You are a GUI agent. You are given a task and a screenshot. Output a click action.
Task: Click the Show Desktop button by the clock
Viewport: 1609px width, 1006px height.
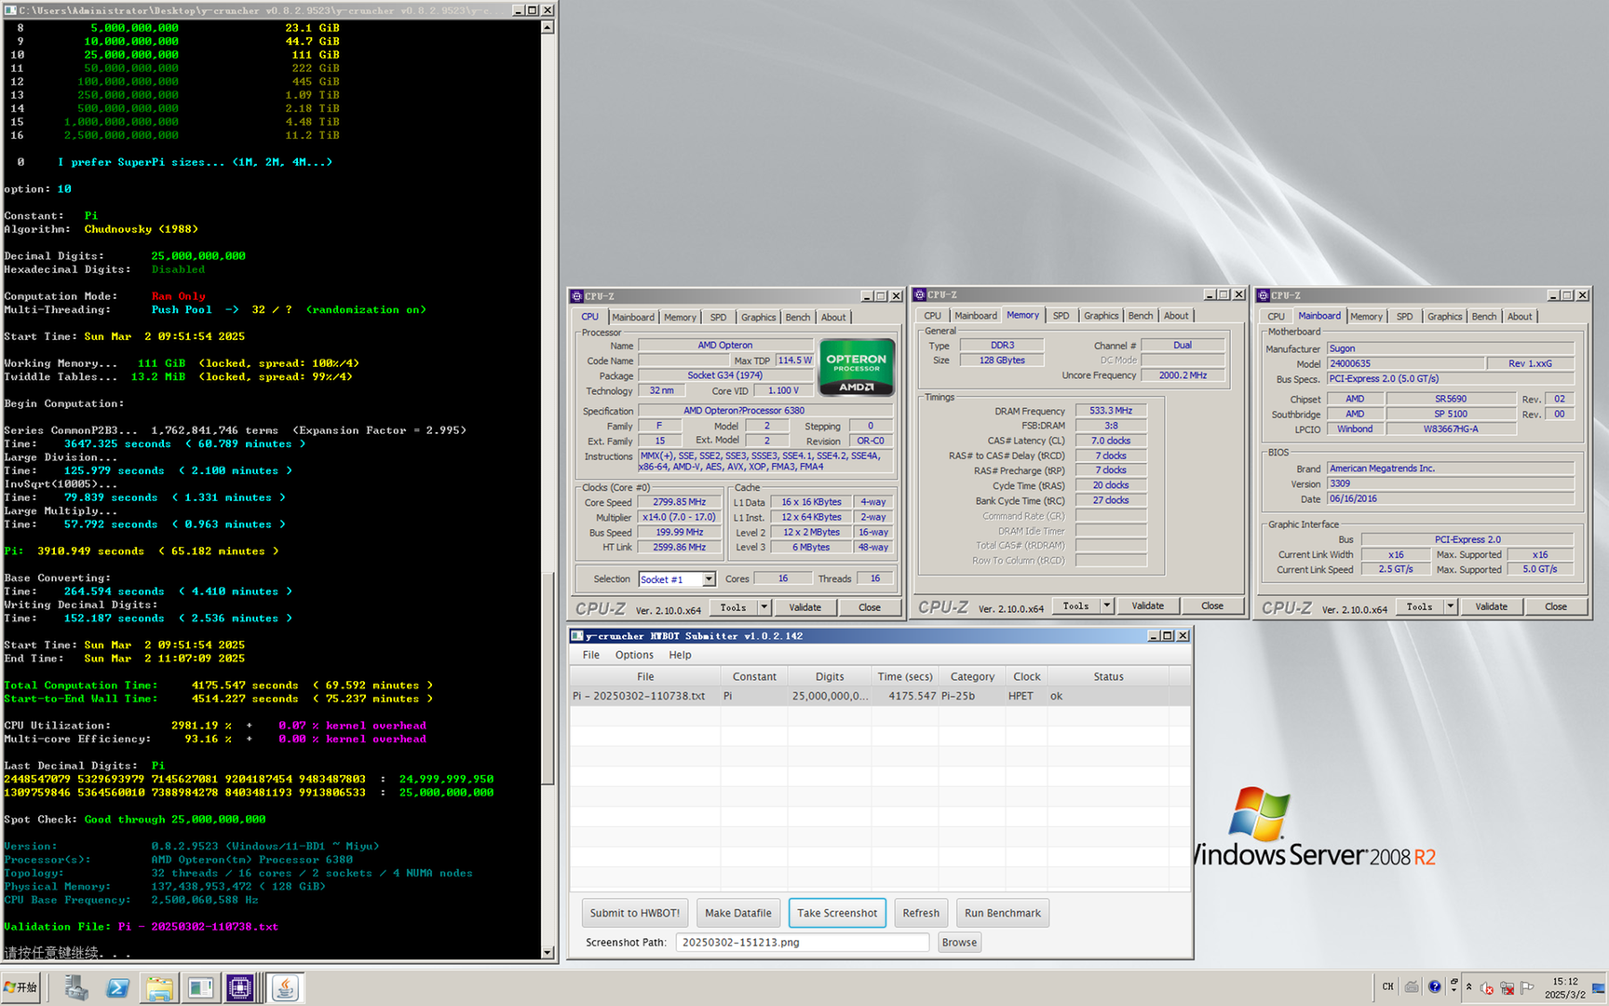click(1600, 987)
